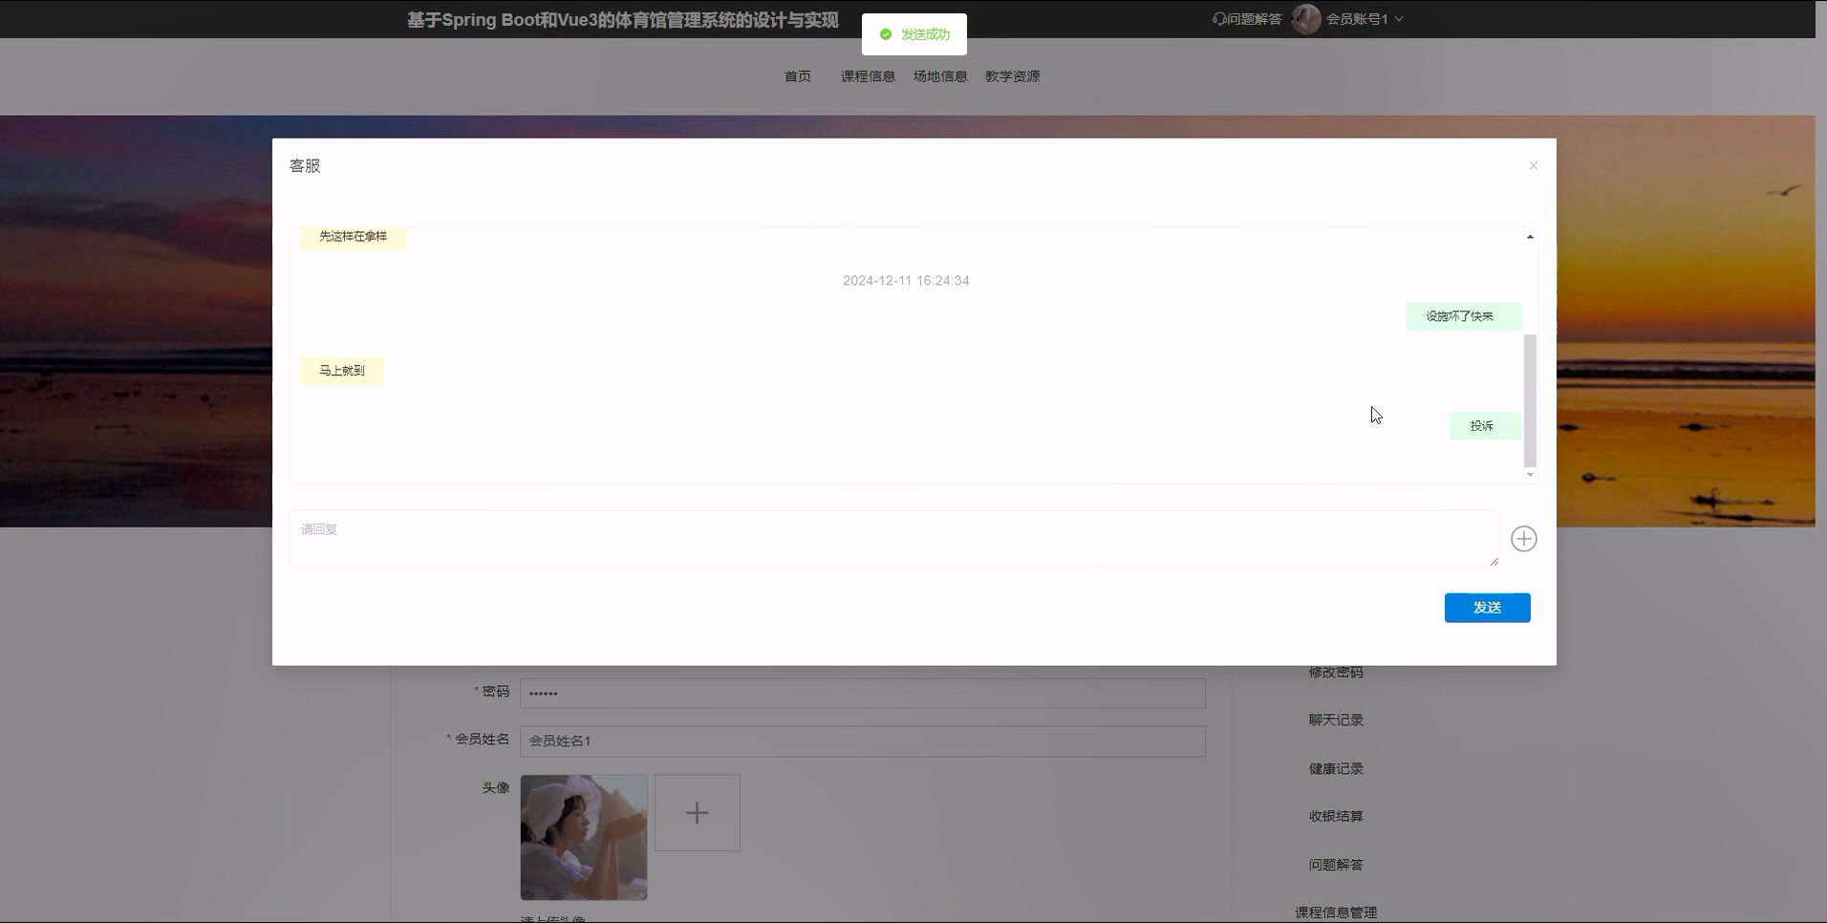Click the uploaded avatar thumbnail
1827x923 pixels.
[584, 837]
